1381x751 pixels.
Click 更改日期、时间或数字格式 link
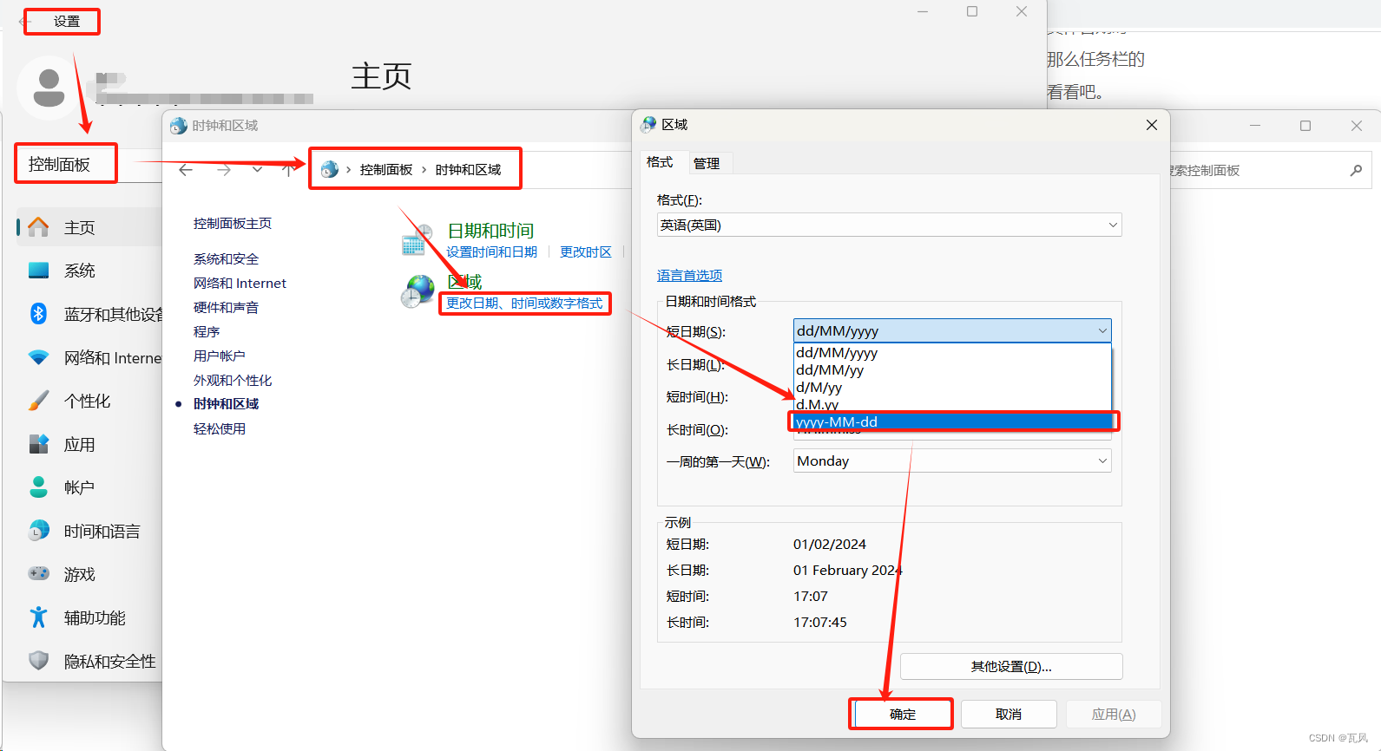(524, 303)
